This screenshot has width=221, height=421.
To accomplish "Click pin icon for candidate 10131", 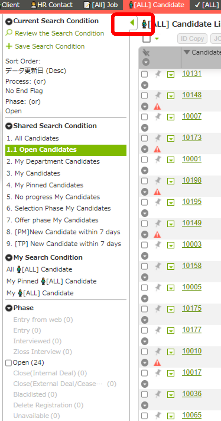I will pyautogui.click(x=158, y=74).
